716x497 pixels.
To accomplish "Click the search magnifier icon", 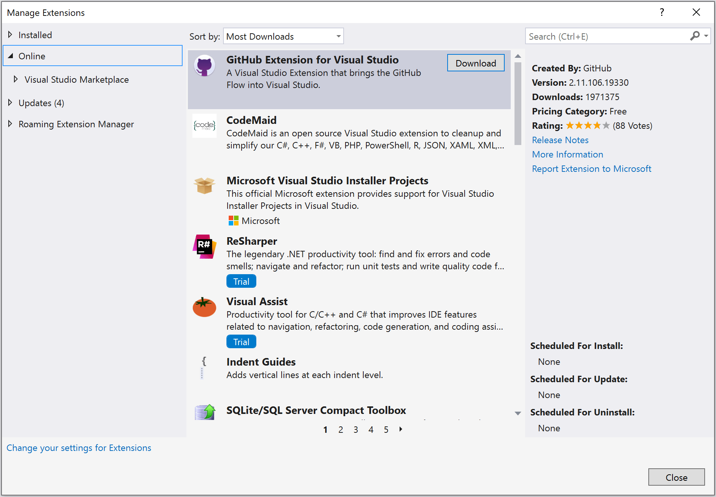I will 695,36.
